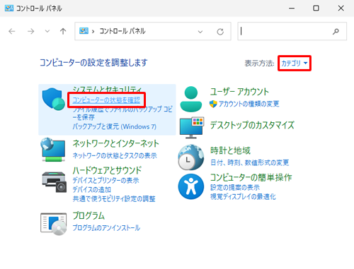Open ユーザー アカウント category heading
Image resolution: width=354 pixels, height=269 pixels.
point(239,92)
